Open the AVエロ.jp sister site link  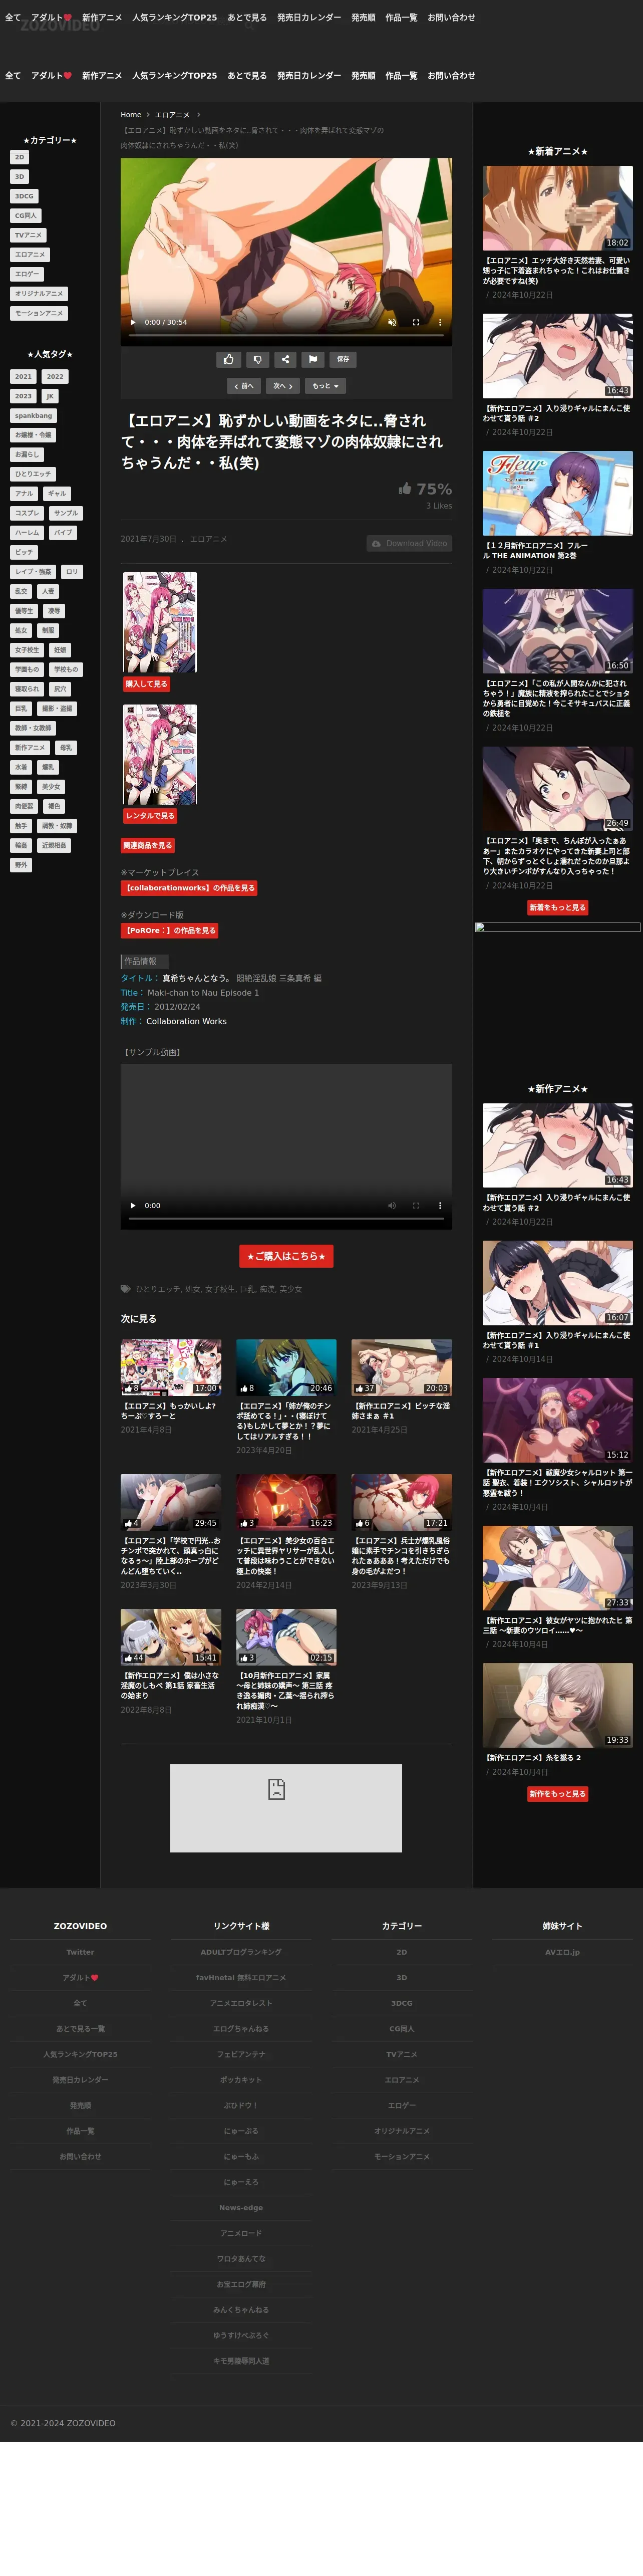(x=562, y=1952)
